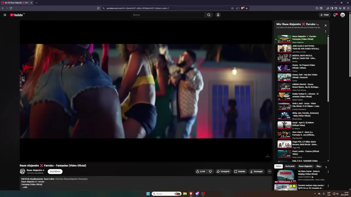Open the account avatar menu
This screenshot has width=351, height=197.
(342, 15)
